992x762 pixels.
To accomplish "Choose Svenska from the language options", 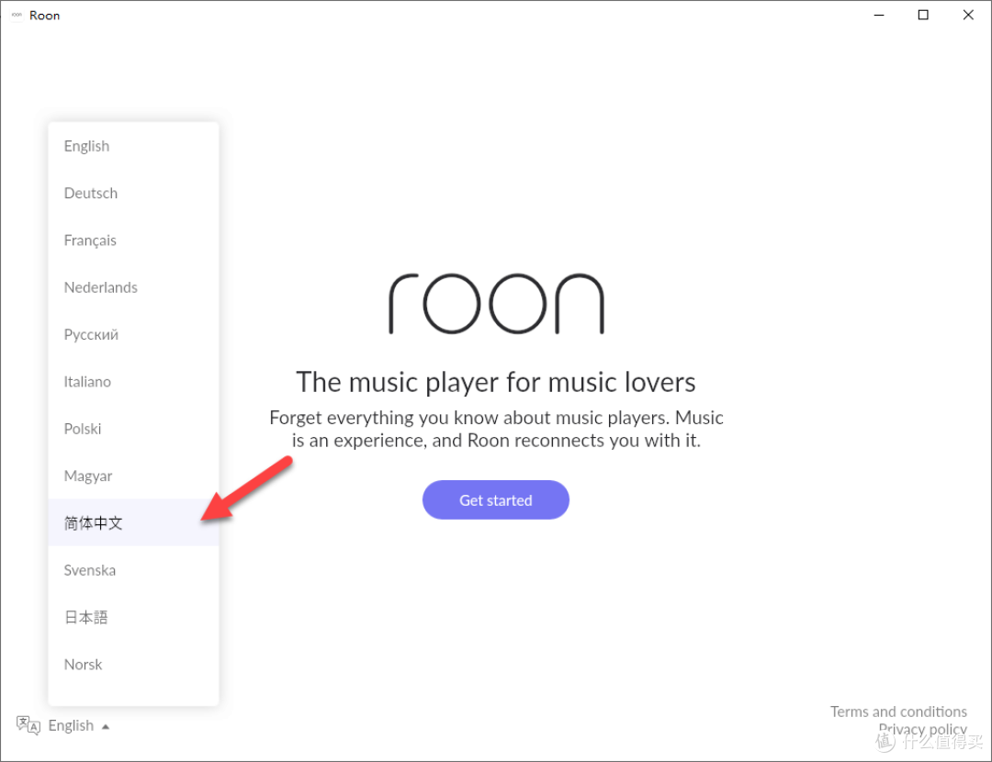I will pos(89,570).
